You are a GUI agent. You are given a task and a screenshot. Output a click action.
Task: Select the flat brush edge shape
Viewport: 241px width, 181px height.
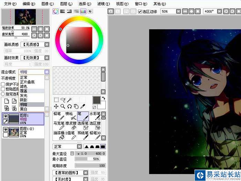103,147
